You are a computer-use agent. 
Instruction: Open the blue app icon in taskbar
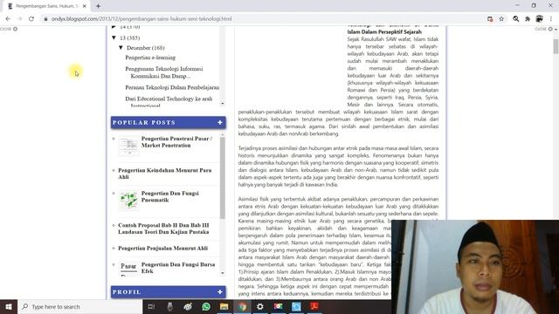click(296, 306)
